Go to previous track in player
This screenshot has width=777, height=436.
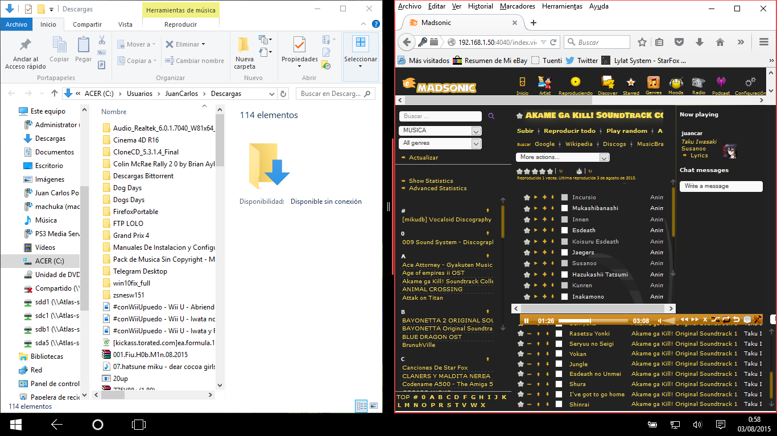pos(684,320)
